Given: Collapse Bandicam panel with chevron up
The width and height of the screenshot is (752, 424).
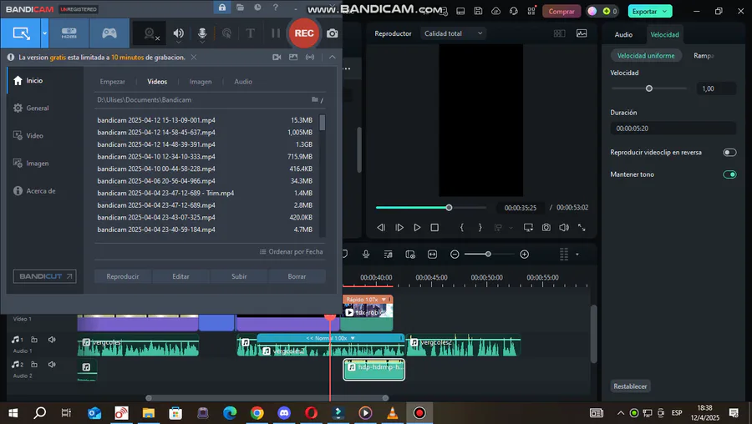Looking at the screenshot, I should (332, 57).
